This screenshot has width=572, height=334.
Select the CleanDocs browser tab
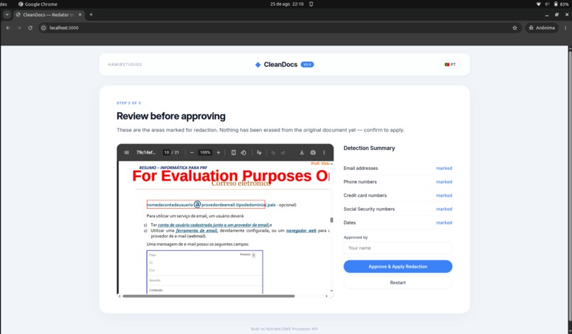point(48,15)
